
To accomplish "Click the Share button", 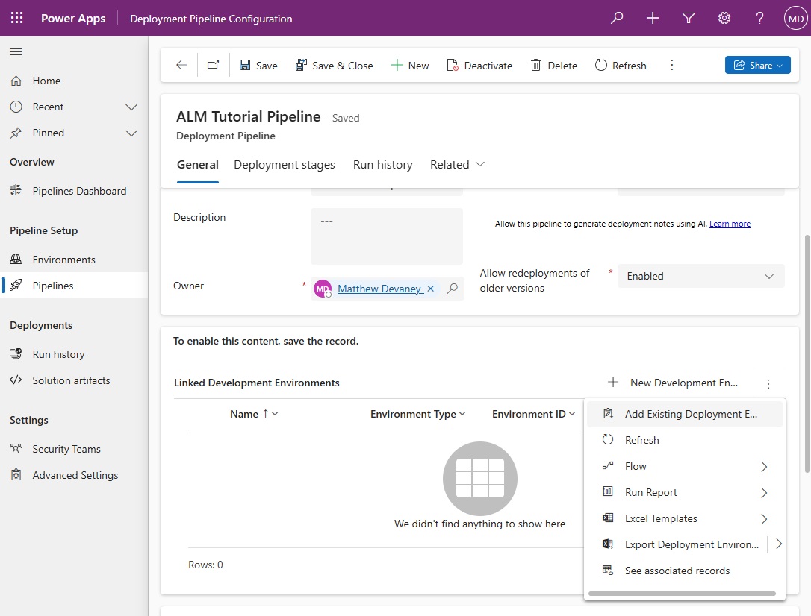I will click(x=757, y=66).
